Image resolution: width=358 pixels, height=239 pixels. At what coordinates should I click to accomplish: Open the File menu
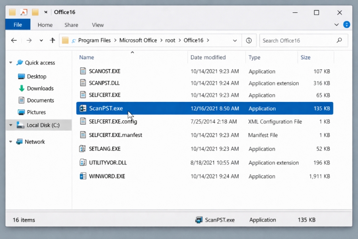pyautogui.click(x=18, y=24)
